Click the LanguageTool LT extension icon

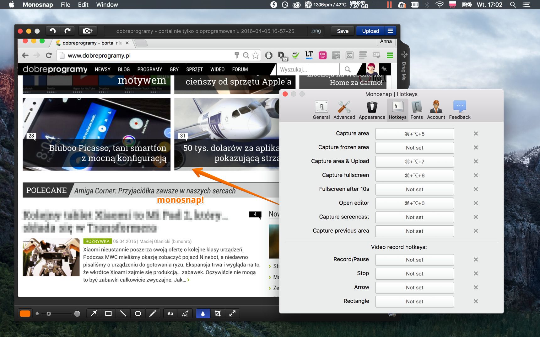pos(309,55)
